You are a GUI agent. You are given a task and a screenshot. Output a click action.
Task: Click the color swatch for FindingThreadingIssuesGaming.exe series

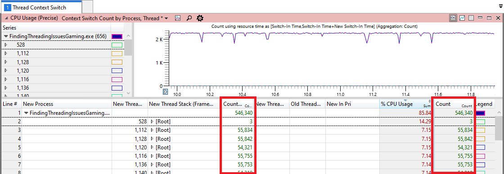tap(117, 36)
